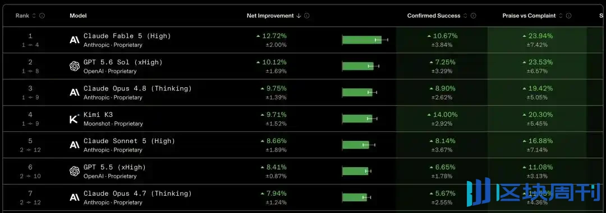Click the Anthropic logo beside Claude Fable 5

75,40
